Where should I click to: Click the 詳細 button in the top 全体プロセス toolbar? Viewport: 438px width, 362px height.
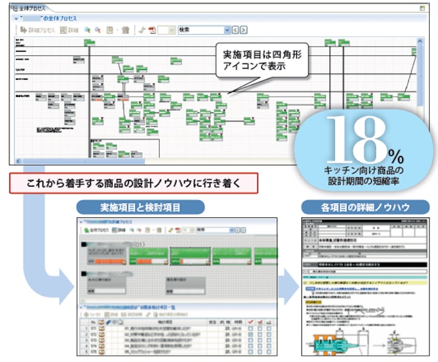coord(69,30)
